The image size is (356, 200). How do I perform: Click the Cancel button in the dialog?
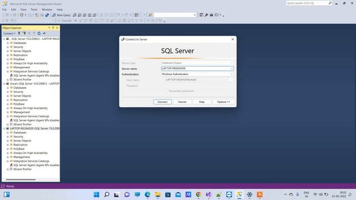coord(182,102)
